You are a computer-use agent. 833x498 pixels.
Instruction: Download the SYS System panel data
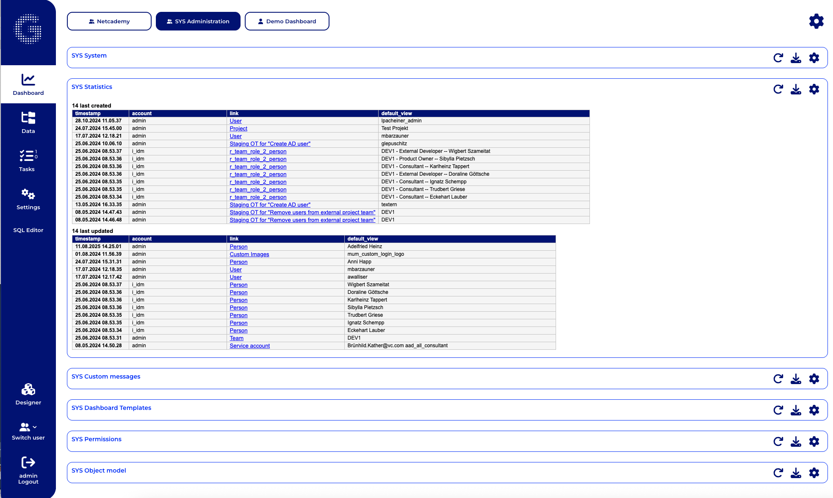pyautogui.click(x=796, y=58)
